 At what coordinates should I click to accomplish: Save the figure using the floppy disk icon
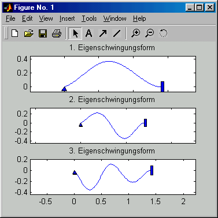(x=43, y=33)
